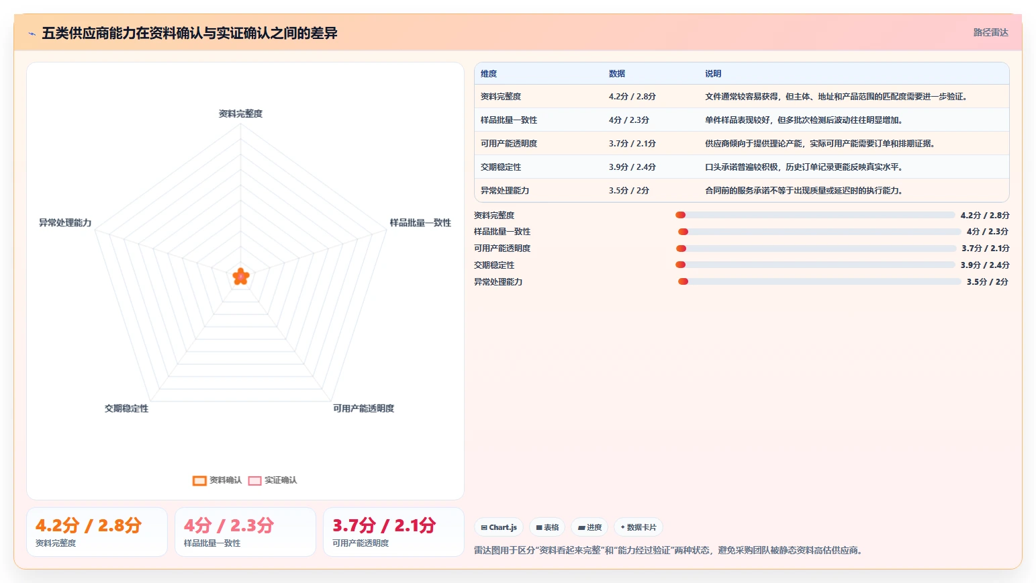Click radar axis label 异常处理能力
The width and height of the screenshot is (1036, 583).
coord(65,223)
